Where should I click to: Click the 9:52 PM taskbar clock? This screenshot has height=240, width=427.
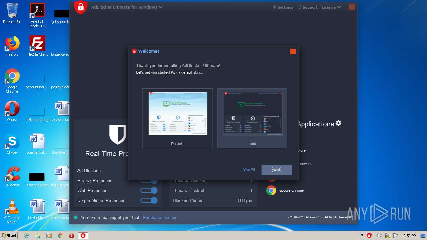pyautogui.click(x=410, y=236)
